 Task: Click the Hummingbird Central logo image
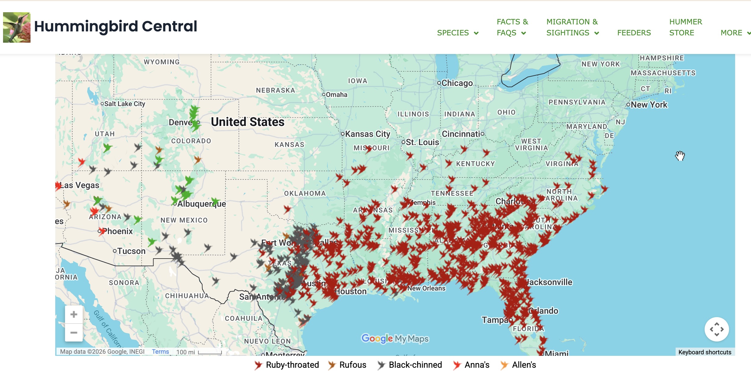point(17,27)
